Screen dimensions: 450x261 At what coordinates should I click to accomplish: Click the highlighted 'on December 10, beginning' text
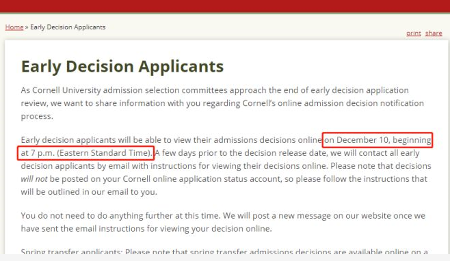coord(378,140)
